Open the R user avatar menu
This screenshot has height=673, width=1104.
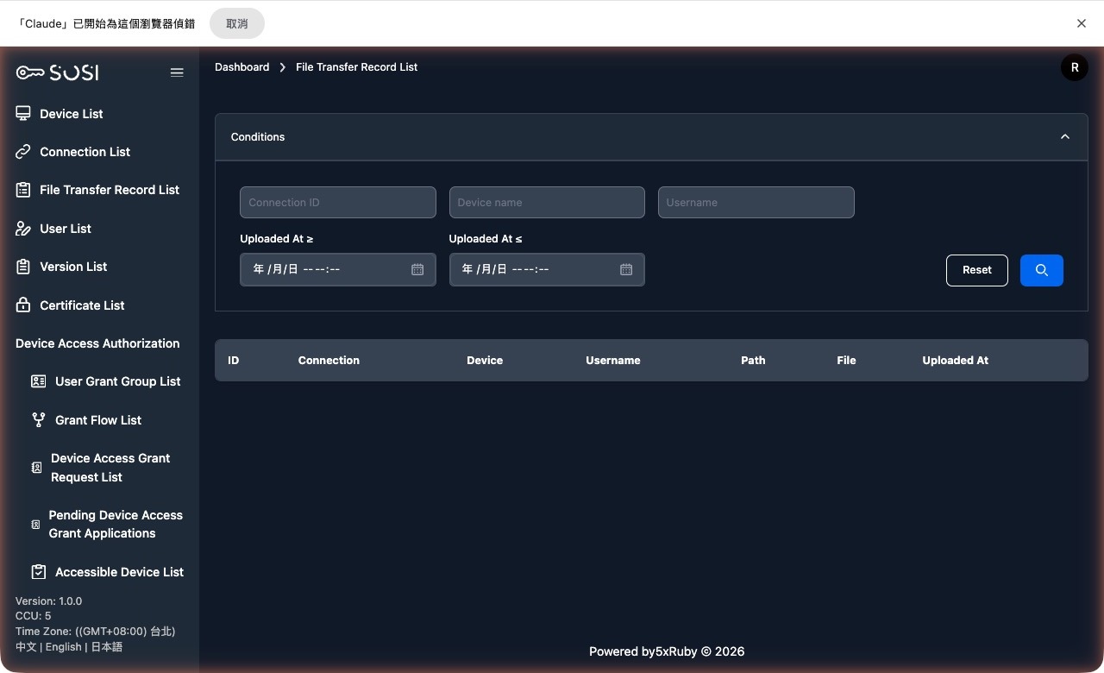[x=1074, y=66]
